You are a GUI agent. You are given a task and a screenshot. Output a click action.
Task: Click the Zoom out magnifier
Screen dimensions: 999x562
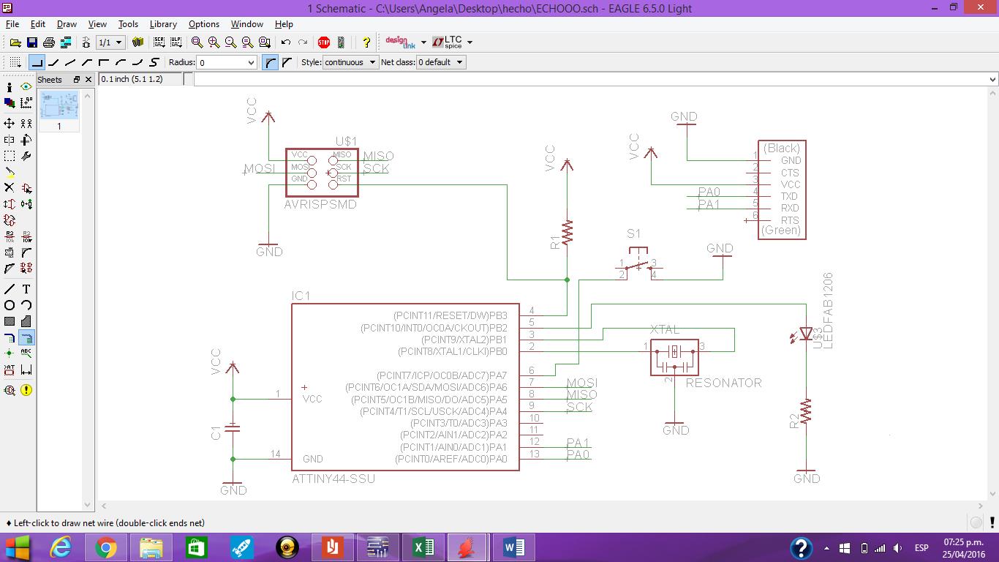click(x=230, y=42)
